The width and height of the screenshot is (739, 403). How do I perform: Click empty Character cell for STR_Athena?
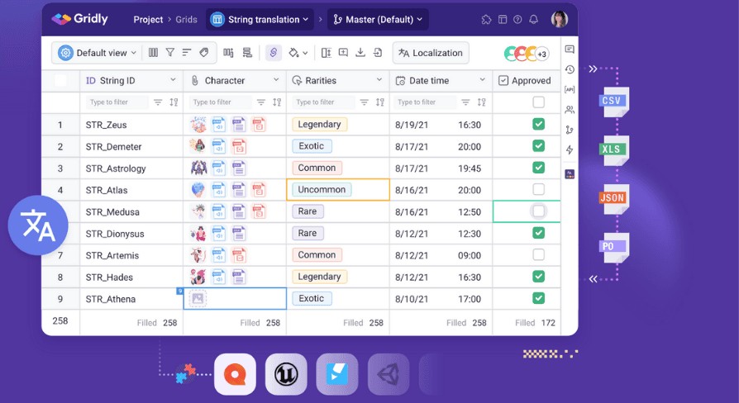click(235, 298)
